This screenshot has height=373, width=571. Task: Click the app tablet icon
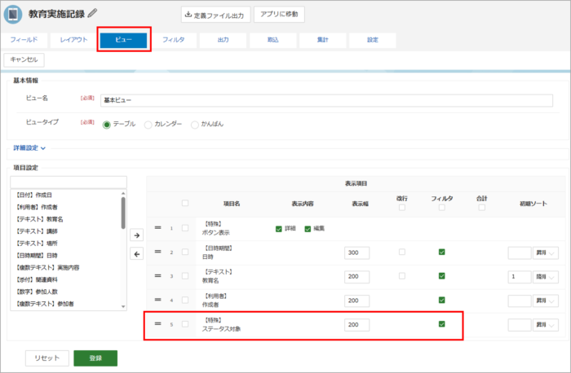[13, 15]
